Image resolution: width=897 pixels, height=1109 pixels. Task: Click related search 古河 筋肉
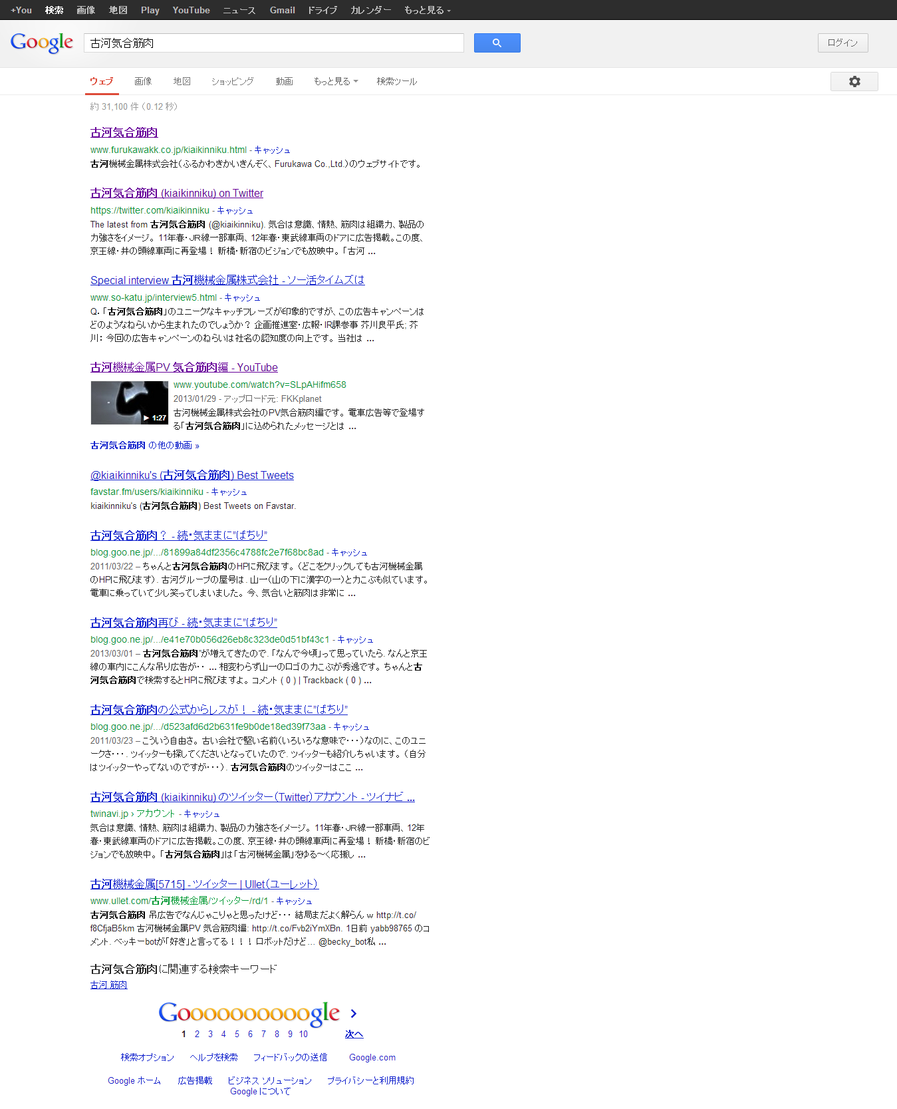click(108, 985)
